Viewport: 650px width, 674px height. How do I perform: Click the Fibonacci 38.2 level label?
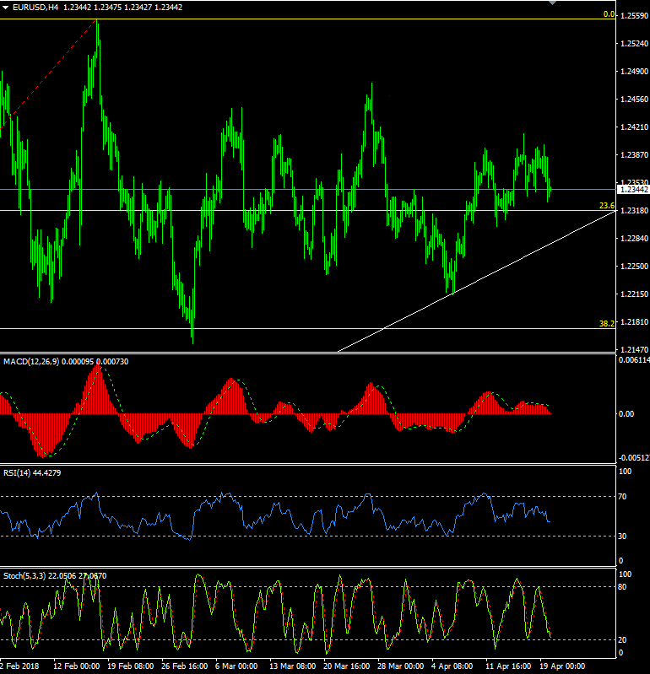(606, 323)
